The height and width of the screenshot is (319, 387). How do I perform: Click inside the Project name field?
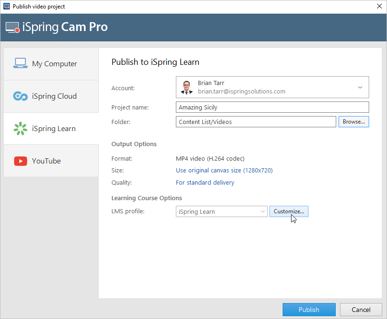272,108
